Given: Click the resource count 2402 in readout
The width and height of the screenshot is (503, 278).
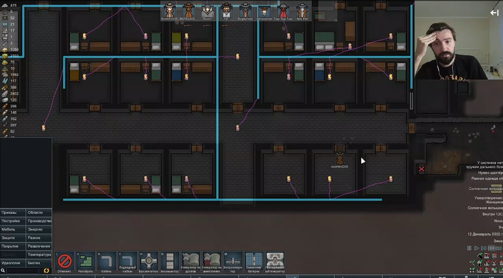Looking at the screenshot, I should (x=14, y=94).
